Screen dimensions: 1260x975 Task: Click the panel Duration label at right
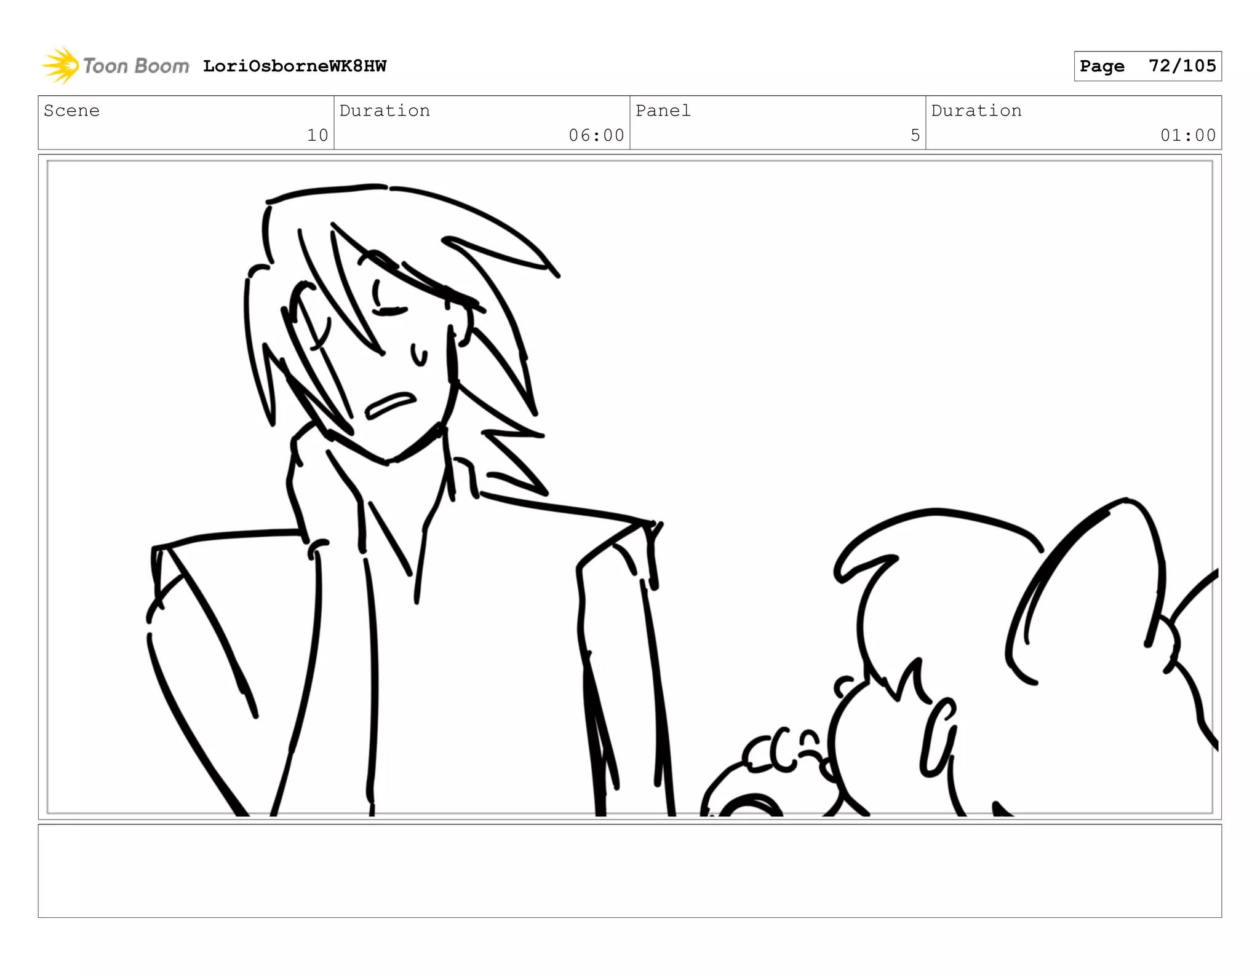pos(976,111)
